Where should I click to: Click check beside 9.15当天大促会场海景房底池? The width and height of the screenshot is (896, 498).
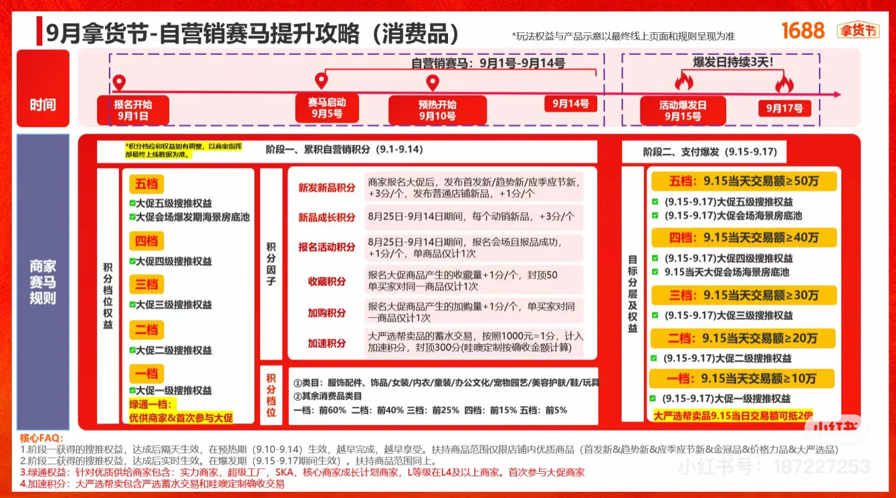point(655,272)
